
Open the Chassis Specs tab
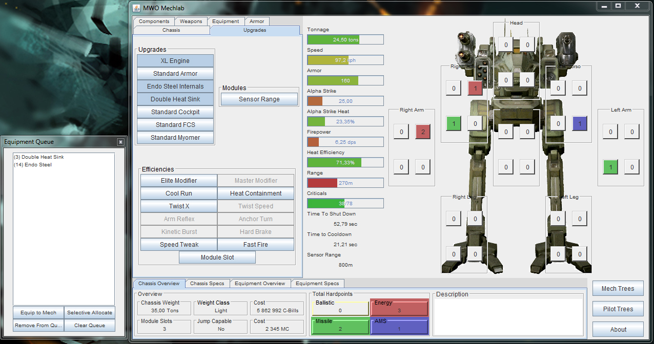pos(207,283)
